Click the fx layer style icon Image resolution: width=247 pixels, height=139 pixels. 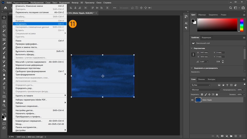(x=217, y=136)
